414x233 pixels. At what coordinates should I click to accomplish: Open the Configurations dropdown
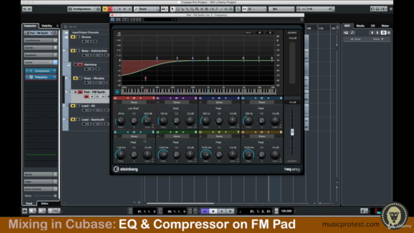coord(82,9)
